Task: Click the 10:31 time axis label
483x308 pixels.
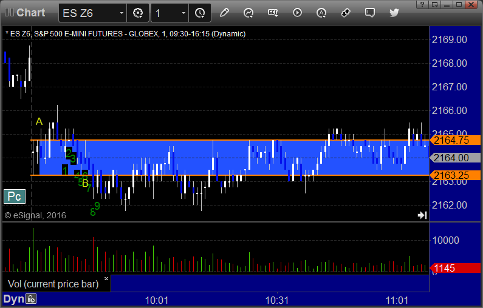Action: coord(277,300)
